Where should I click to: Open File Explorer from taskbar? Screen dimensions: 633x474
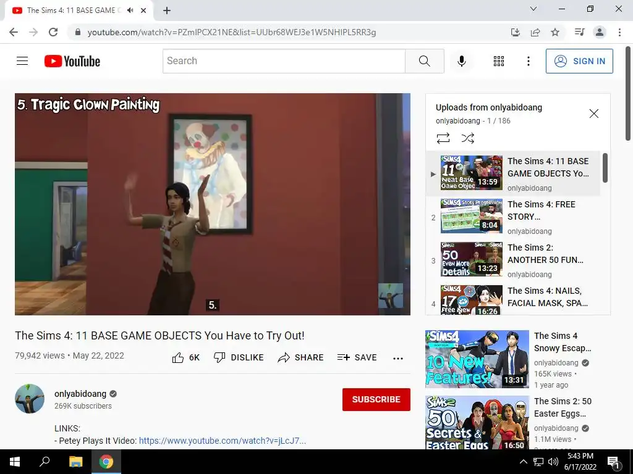pyautogui.click(x=75, y=462)
